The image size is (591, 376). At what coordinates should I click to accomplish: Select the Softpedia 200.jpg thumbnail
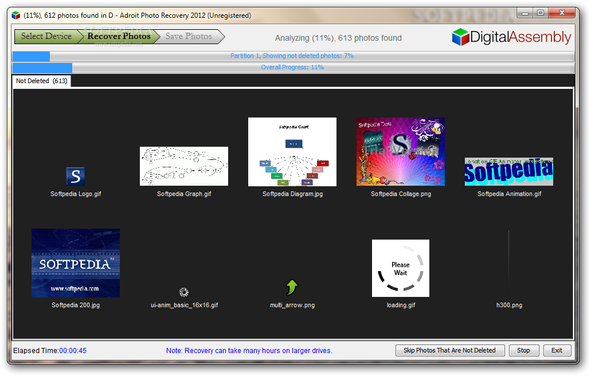[x=76, y=263]
